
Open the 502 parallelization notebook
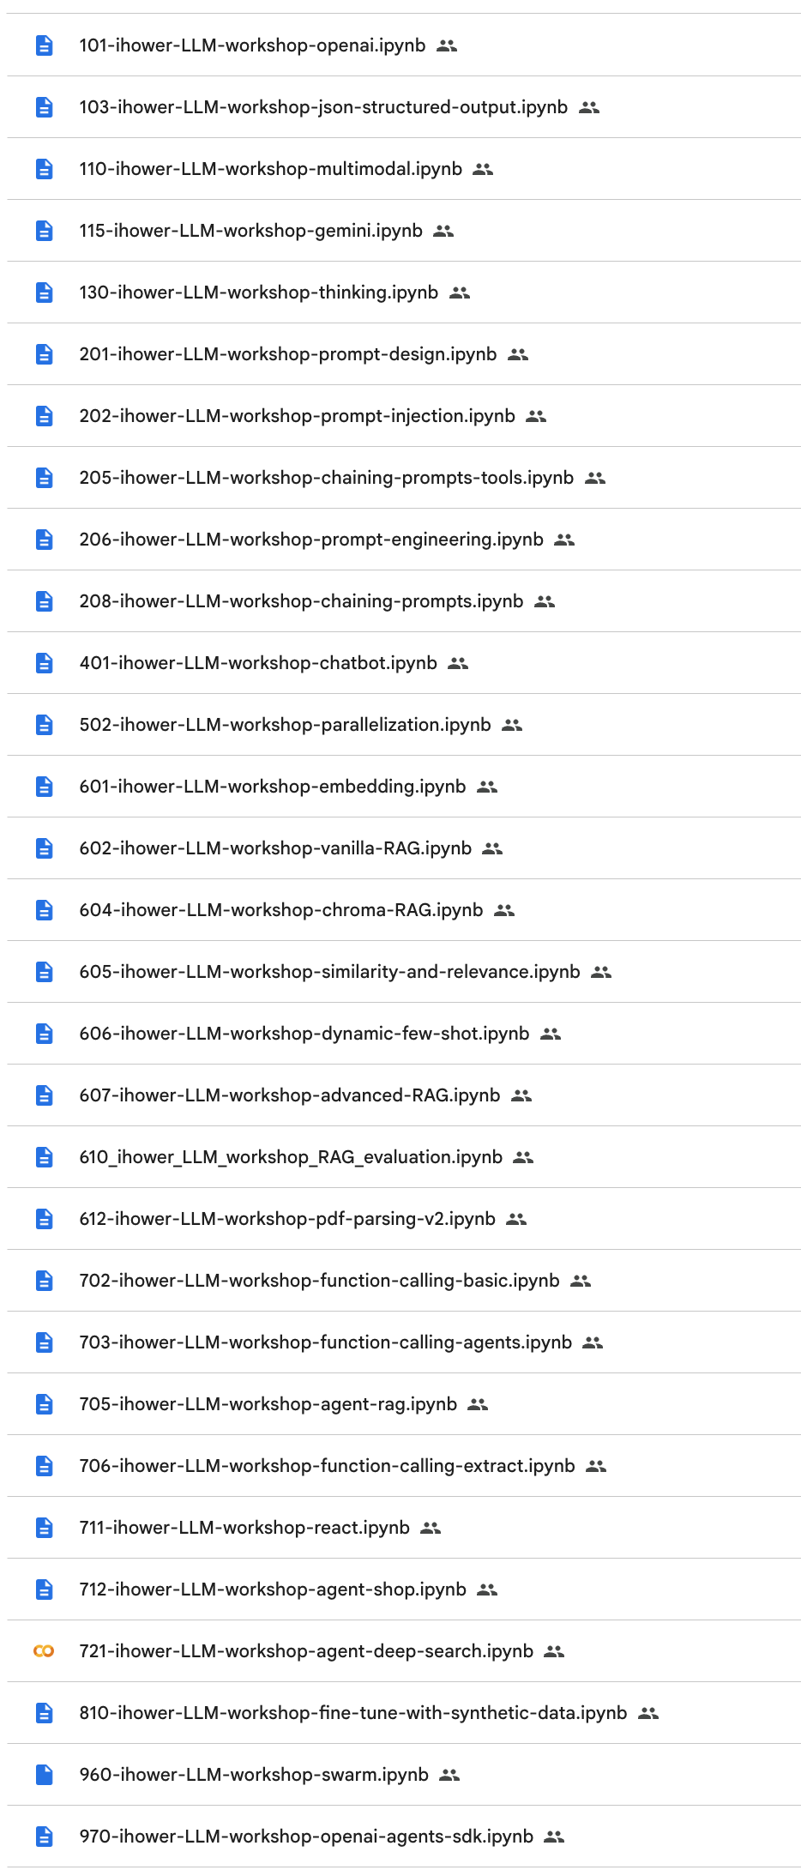[285, 725]
